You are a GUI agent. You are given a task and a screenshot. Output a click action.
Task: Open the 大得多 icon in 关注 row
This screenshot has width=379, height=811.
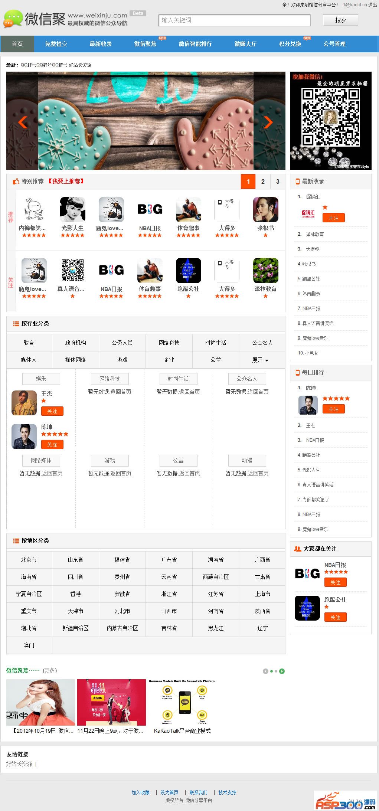point(227,271)
